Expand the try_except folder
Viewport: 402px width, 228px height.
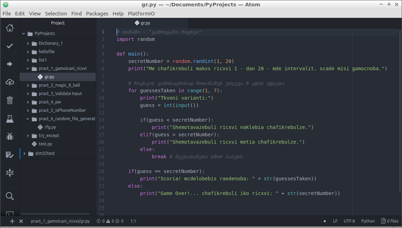(x=28, y=136)
